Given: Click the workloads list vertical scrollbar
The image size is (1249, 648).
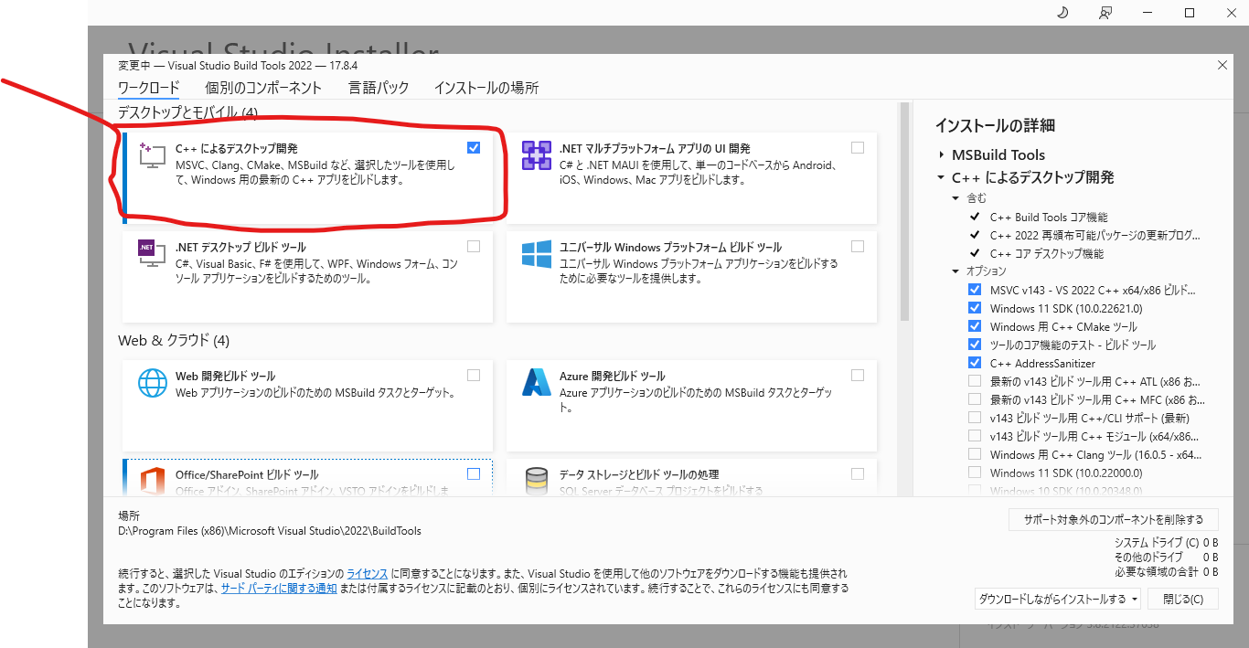Looking at the screenshot, I should coord(904,210).
